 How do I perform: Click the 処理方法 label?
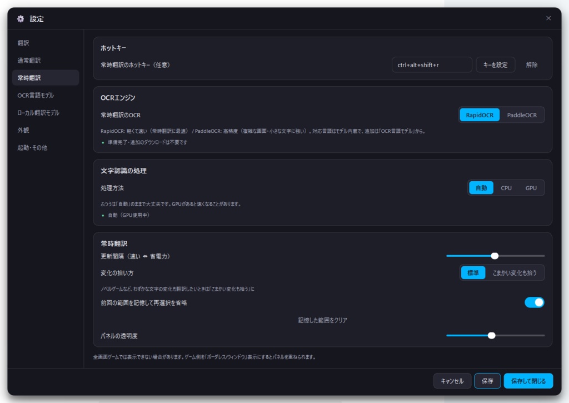[x=112, y=188]
